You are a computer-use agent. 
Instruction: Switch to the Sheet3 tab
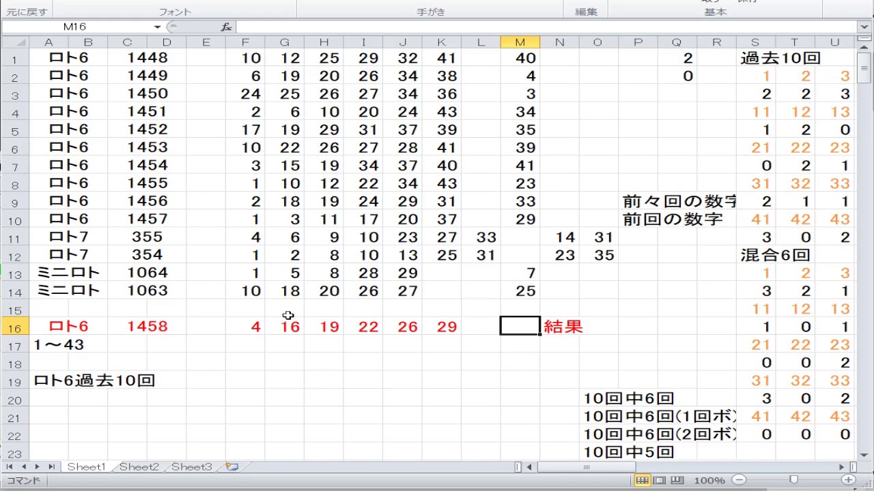click(191, 467)
